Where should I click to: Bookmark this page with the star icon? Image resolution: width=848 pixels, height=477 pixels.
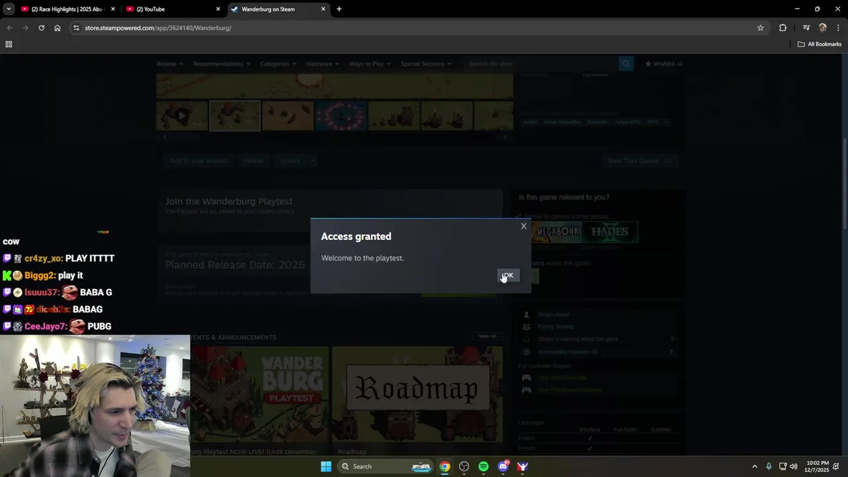761,28
